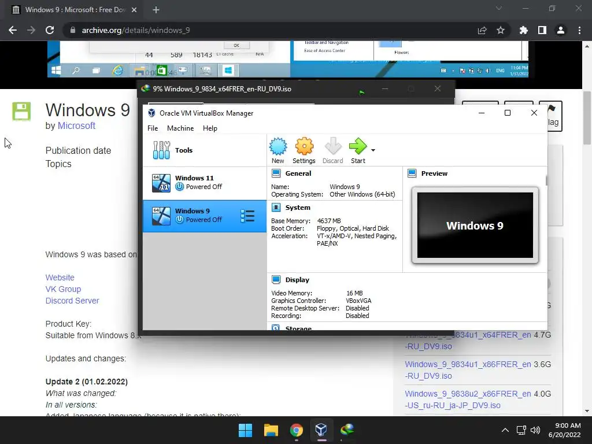The height and width of the screenshot is (444, 592).
Task: Open the Help menu in VirtualBox
Action: pos(210,128)
